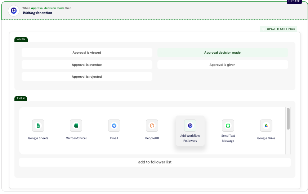Click the actions list scrollbar thumb
Image resolution: width=308 pixels, height=194 pixels.
(288, 119)
